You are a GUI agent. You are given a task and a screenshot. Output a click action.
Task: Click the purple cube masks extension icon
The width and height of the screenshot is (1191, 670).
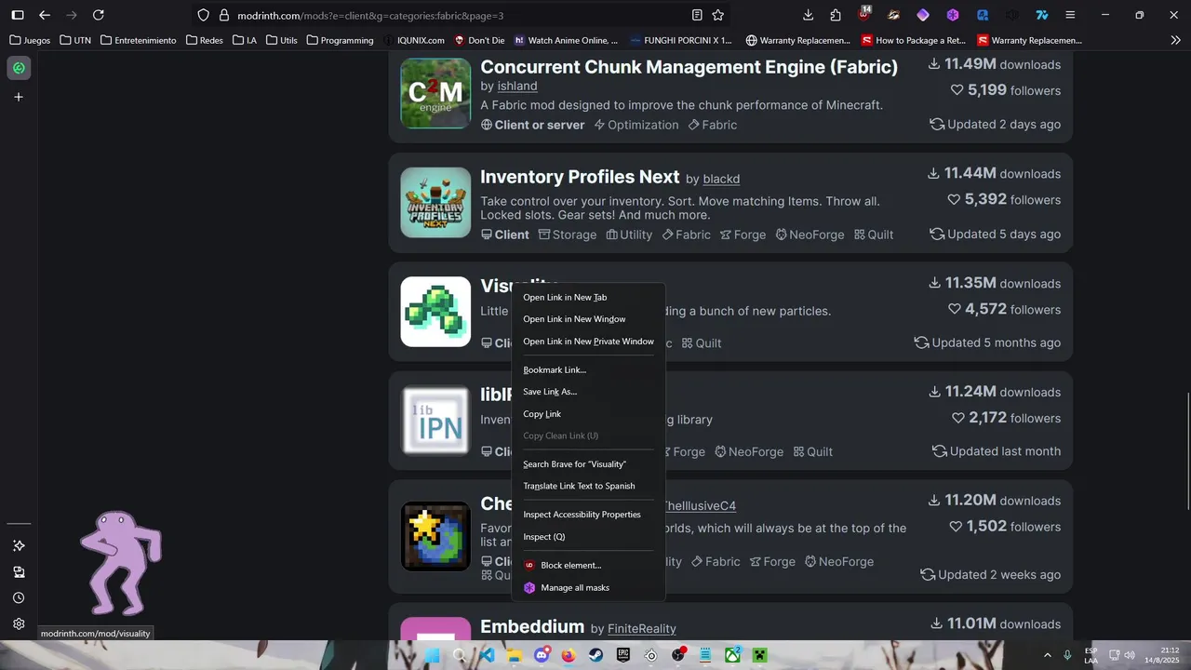[x=953, y=15]
